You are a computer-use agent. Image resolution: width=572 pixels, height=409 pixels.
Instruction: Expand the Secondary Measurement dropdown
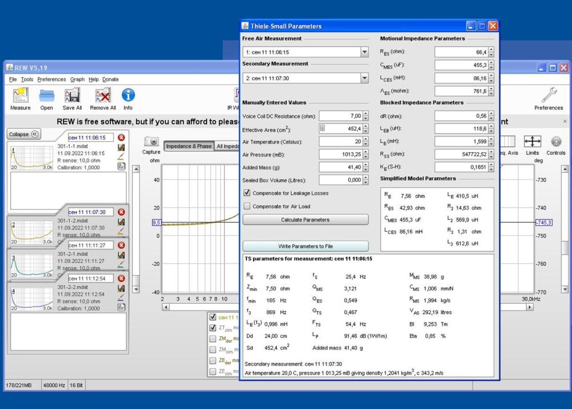pyautogui.click(x=364, y=78)
